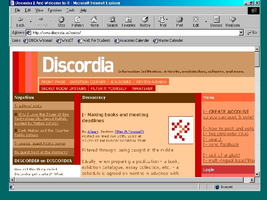The height and width of the screenshot is (200, 267).
Task: Click the horizontal scrollbar right arrow
Action: click(252, 180)
